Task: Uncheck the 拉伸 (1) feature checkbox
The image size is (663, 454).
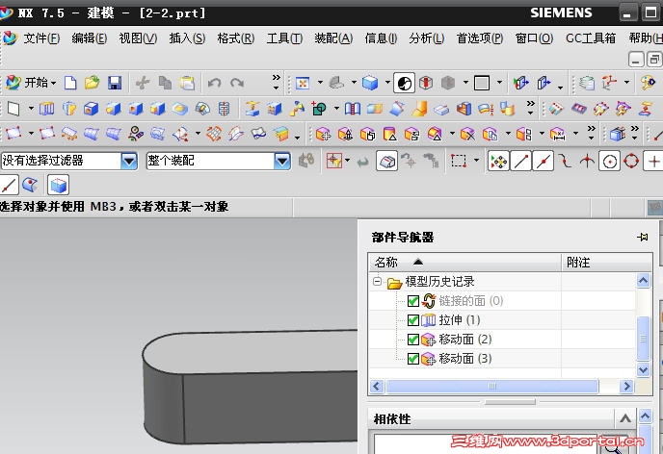Action: coord(413,320)
